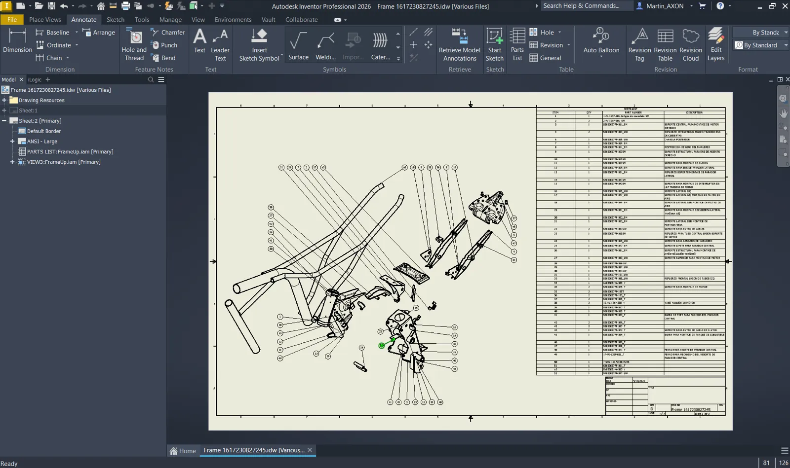Click the Chain dimension tool

pyautogui.click(x=48, y=58)
